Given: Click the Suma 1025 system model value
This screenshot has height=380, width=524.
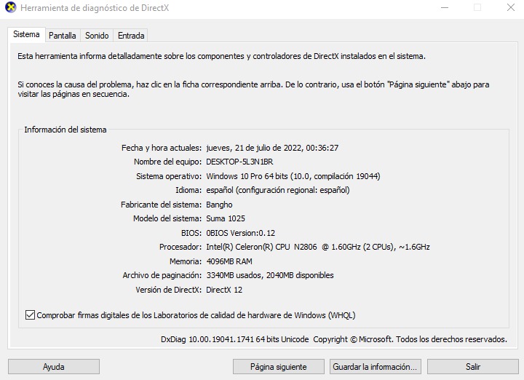Looking at the screenshot, I should (x=226, y=218).
